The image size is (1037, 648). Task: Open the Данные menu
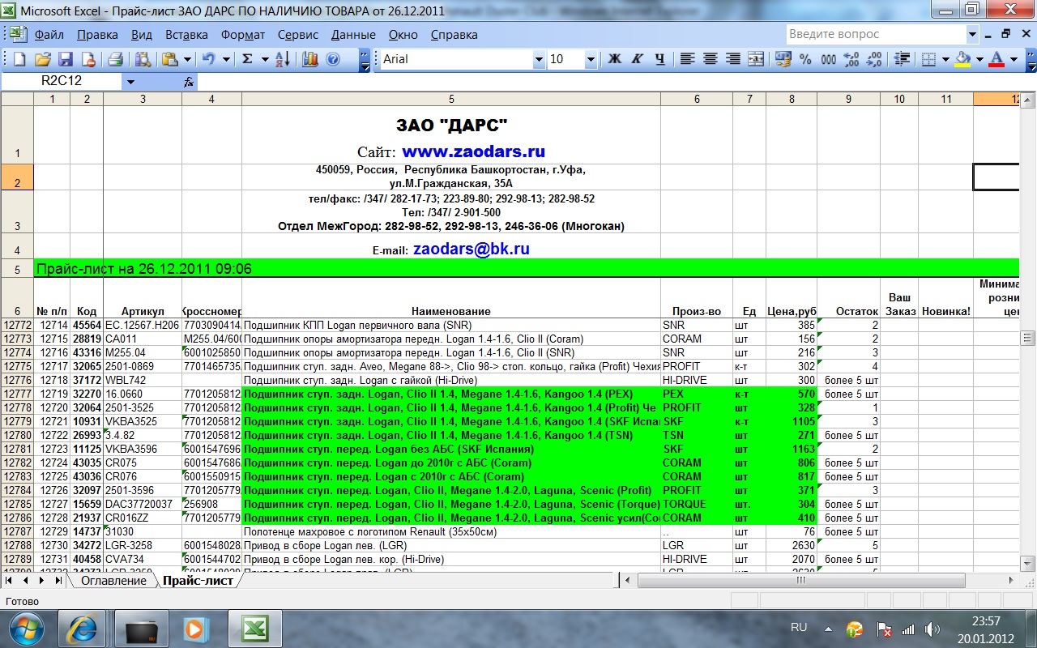coord(353,35)
